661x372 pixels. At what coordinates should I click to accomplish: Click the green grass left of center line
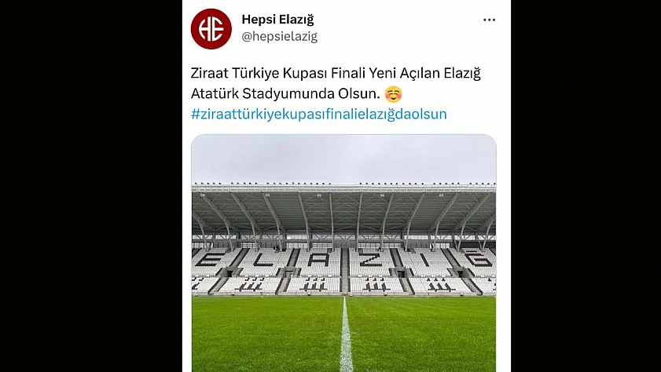coord(266,334)
